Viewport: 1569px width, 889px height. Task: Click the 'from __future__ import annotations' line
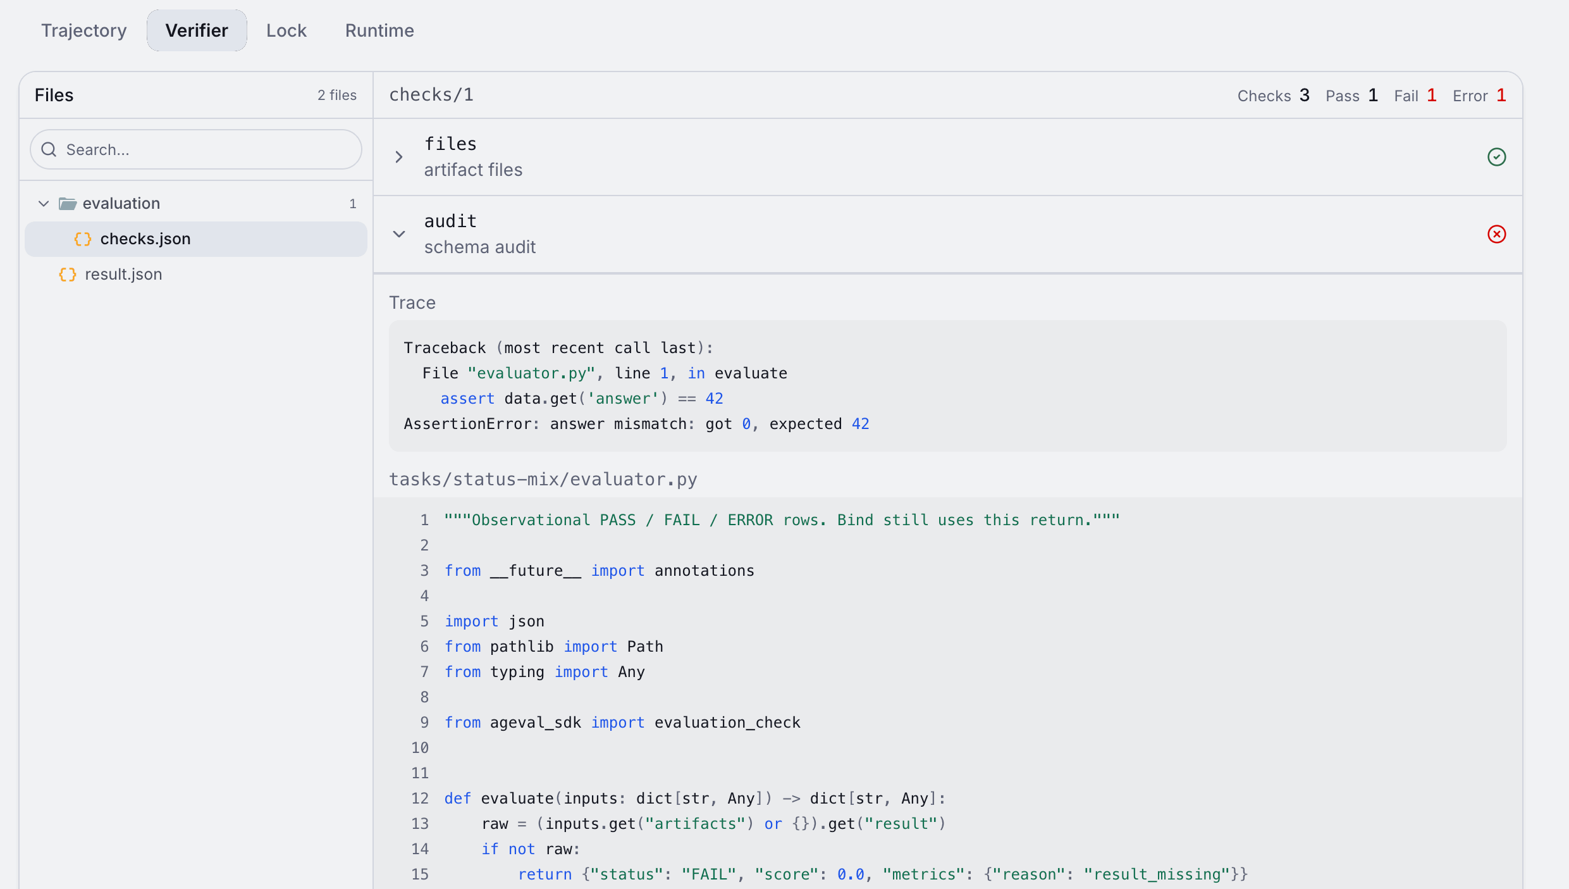600,571
